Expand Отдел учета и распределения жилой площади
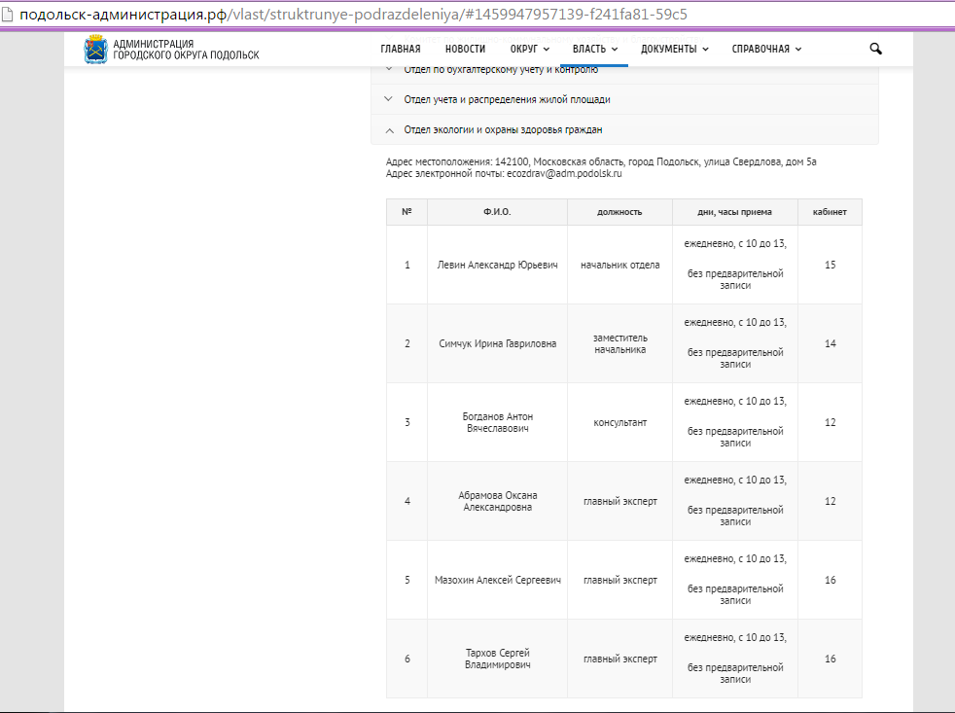Image resolution: width=955 pixels, height=713 pixels. [x=507, y=99]
